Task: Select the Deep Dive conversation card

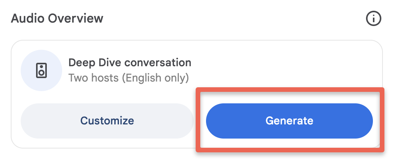Action: (x=197, y=94)
